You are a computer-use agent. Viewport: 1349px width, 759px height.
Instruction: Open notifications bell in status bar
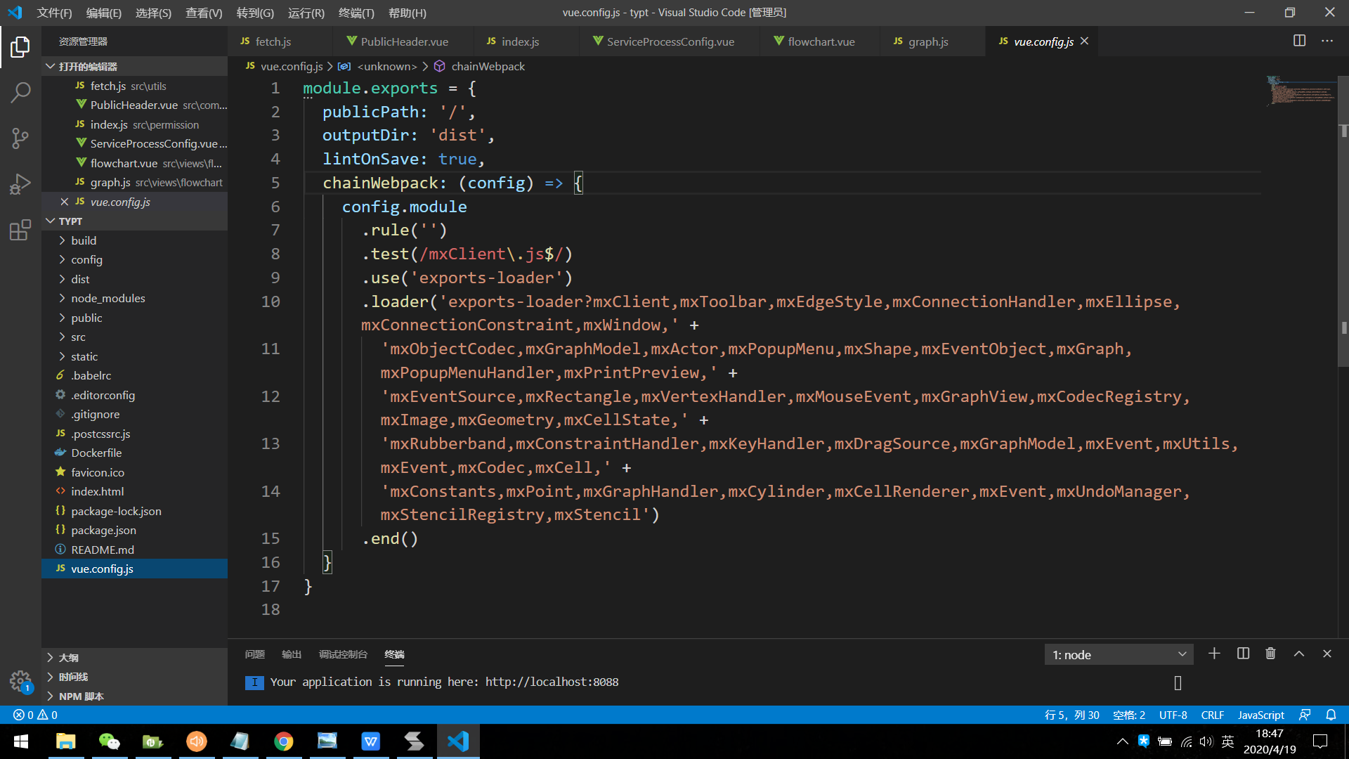click(1331, 715)
